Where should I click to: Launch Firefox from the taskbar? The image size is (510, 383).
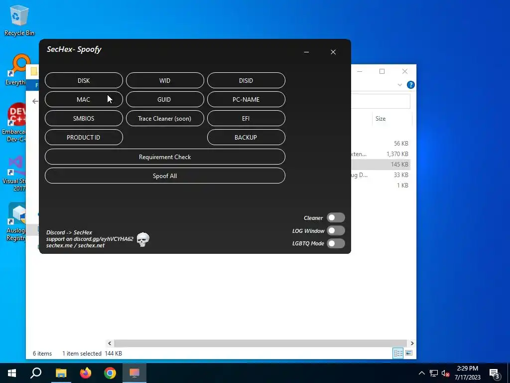(86, 373)
